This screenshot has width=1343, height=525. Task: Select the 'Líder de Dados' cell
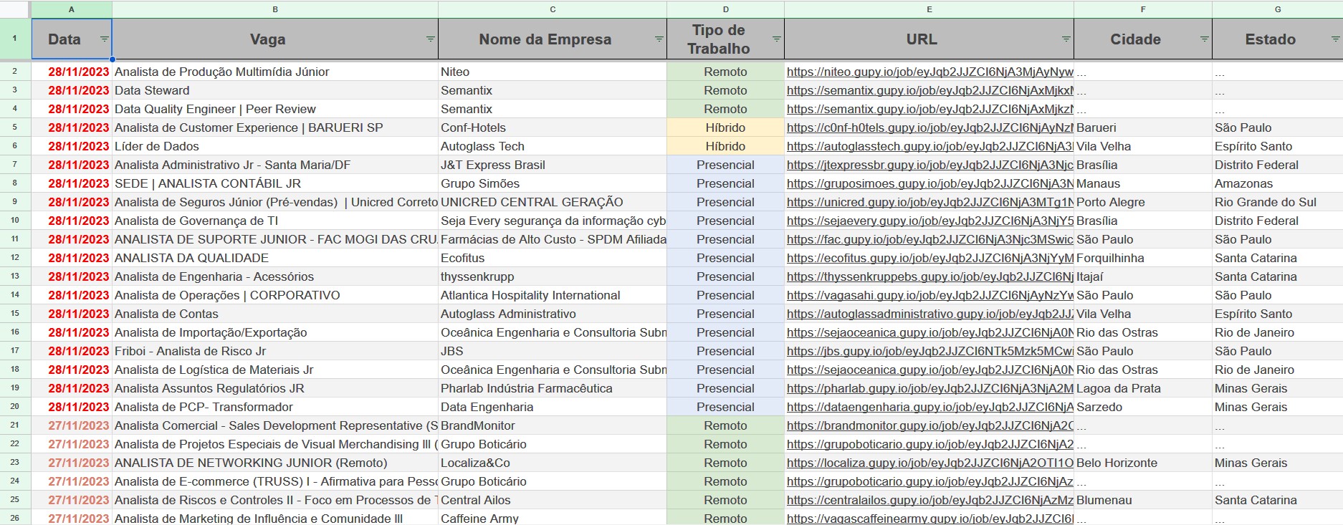tap(275, 146)
